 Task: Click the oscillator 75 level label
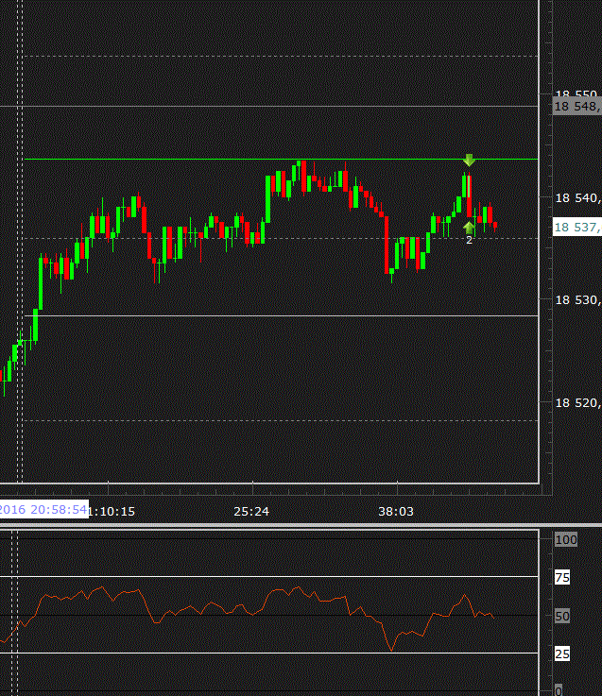click(x=562, y=578)
